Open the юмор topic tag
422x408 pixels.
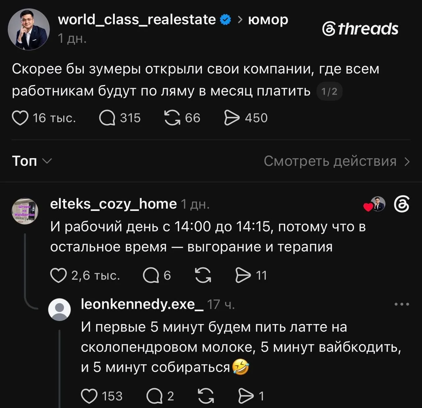coord(268,20)
